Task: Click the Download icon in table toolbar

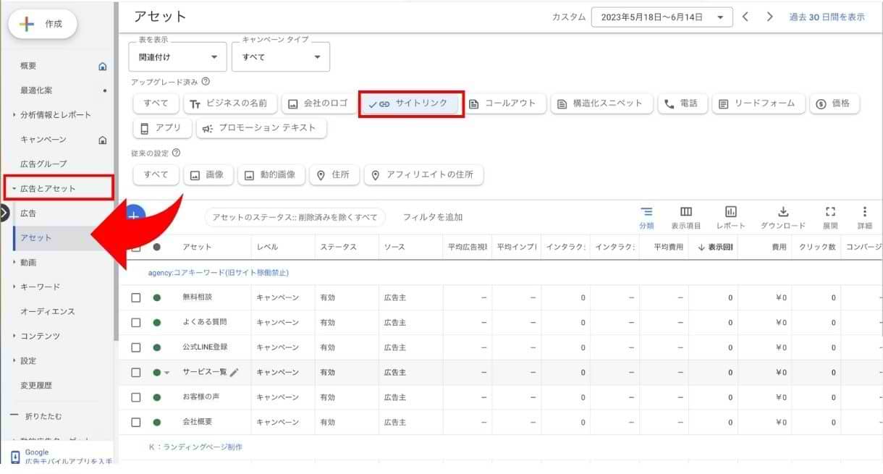Action: pos(782,212)
